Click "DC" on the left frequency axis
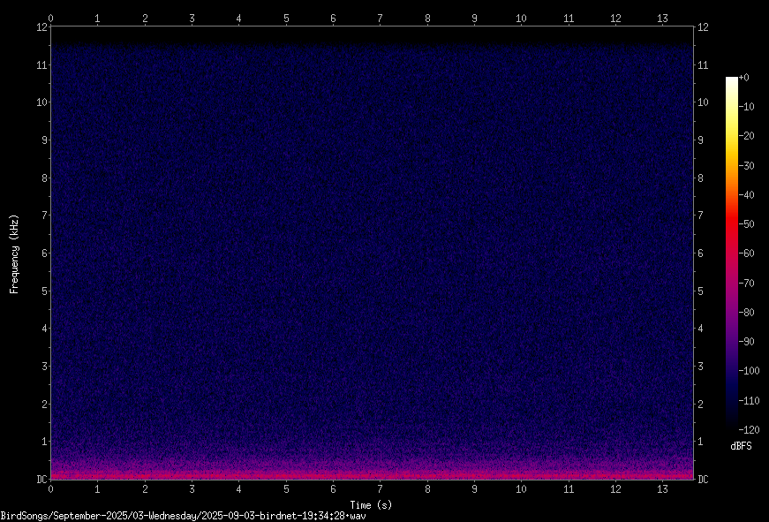769x522 pixels. (41, 480)
